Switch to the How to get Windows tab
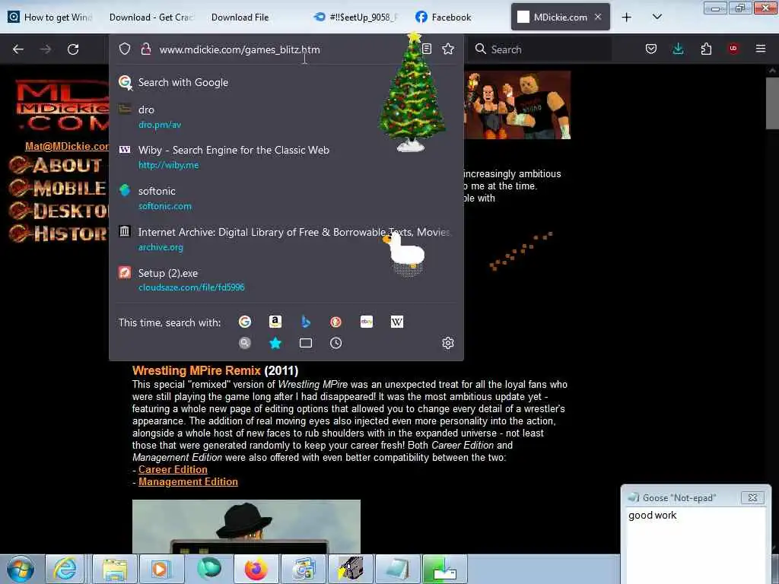779x584 pixels. coord(51,17)
